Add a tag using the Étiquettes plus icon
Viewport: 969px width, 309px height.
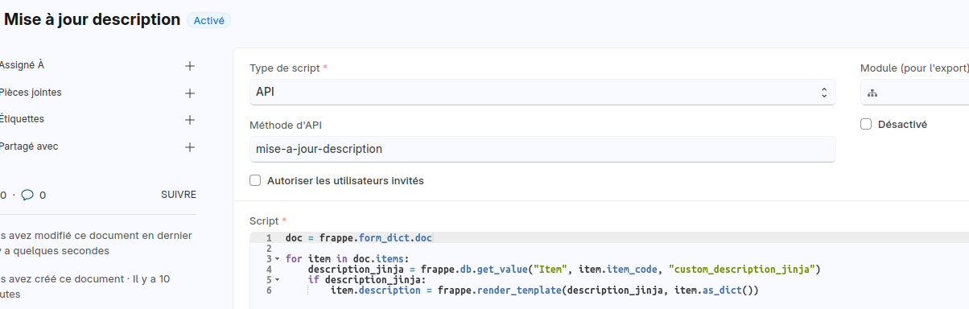click(x=190, y=120)
